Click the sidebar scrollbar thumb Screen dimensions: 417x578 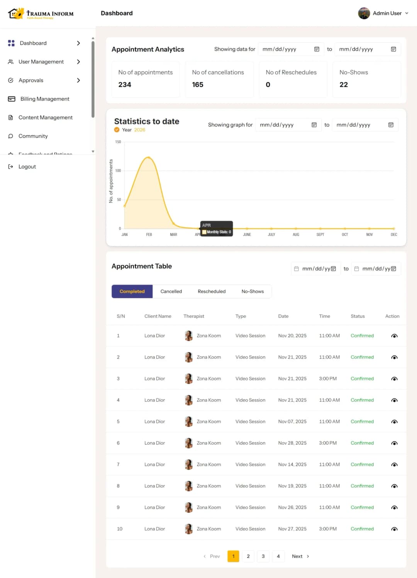[x=93, y=79]
